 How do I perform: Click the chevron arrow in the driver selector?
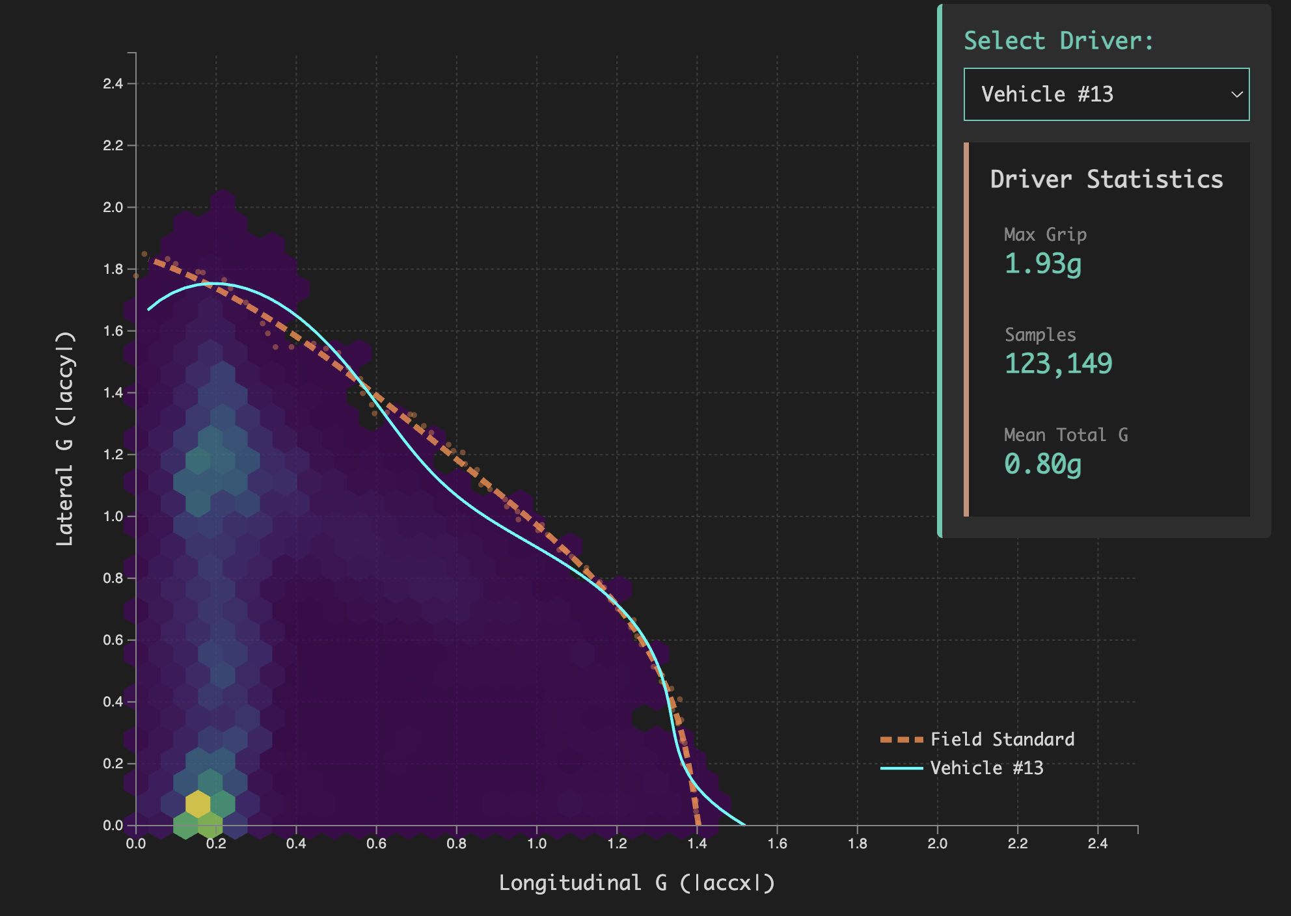(1236, 94)
